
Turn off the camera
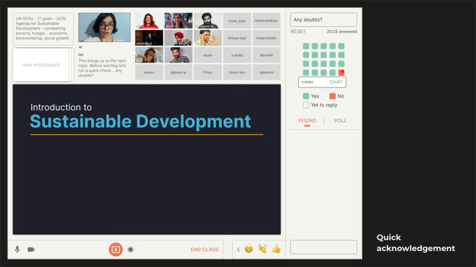point(31,249)
